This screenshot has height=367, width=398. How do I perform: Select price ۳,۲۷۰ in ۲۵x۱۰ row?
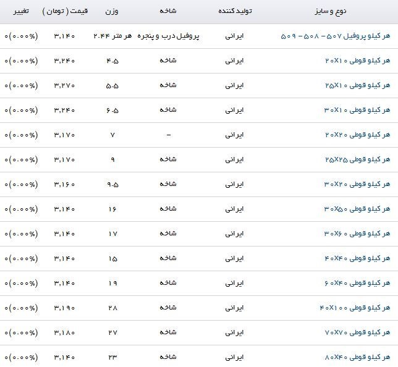[x=64, y=86]
